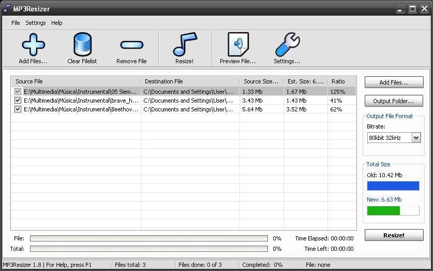
Task: Sort by Destination File column header
Action: (190, 81)
